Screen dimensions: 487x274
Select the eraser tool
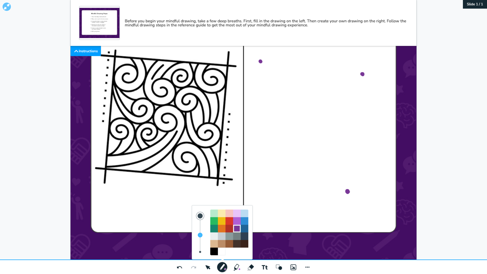pyautogui.click(x=250, y=267)
